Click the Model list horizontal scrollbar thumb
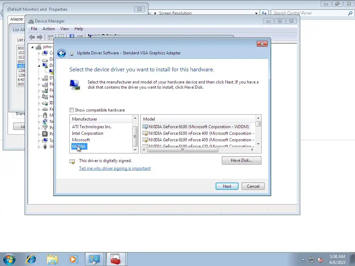Screen dimensions: 355x266 point(183,150)
